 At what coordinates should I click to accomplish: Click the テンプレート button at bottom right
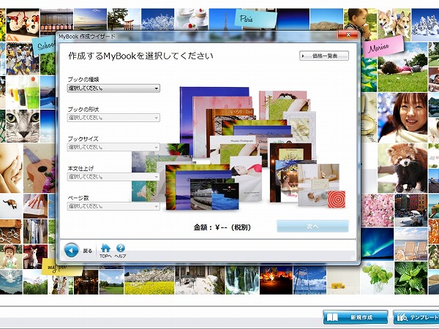416,317
